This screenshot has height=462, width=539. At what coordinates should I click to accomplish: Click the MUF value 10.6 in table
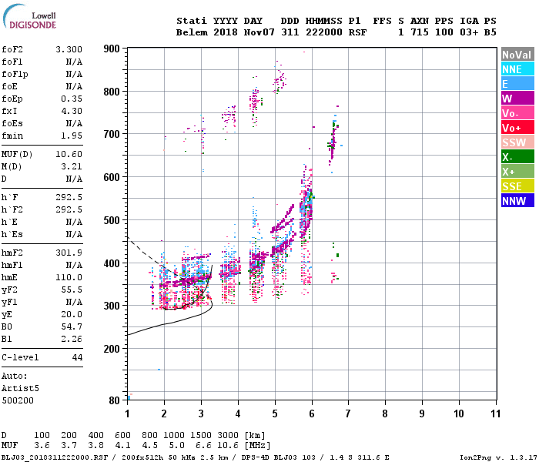[228, 446]
